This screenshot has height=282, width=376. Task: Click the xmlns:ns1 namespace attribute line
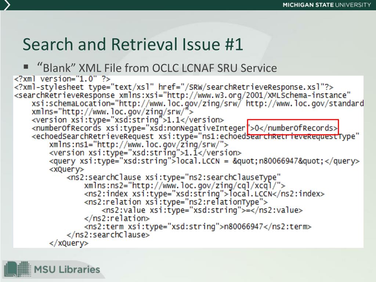pyautogui.click(x=138, y=145)
